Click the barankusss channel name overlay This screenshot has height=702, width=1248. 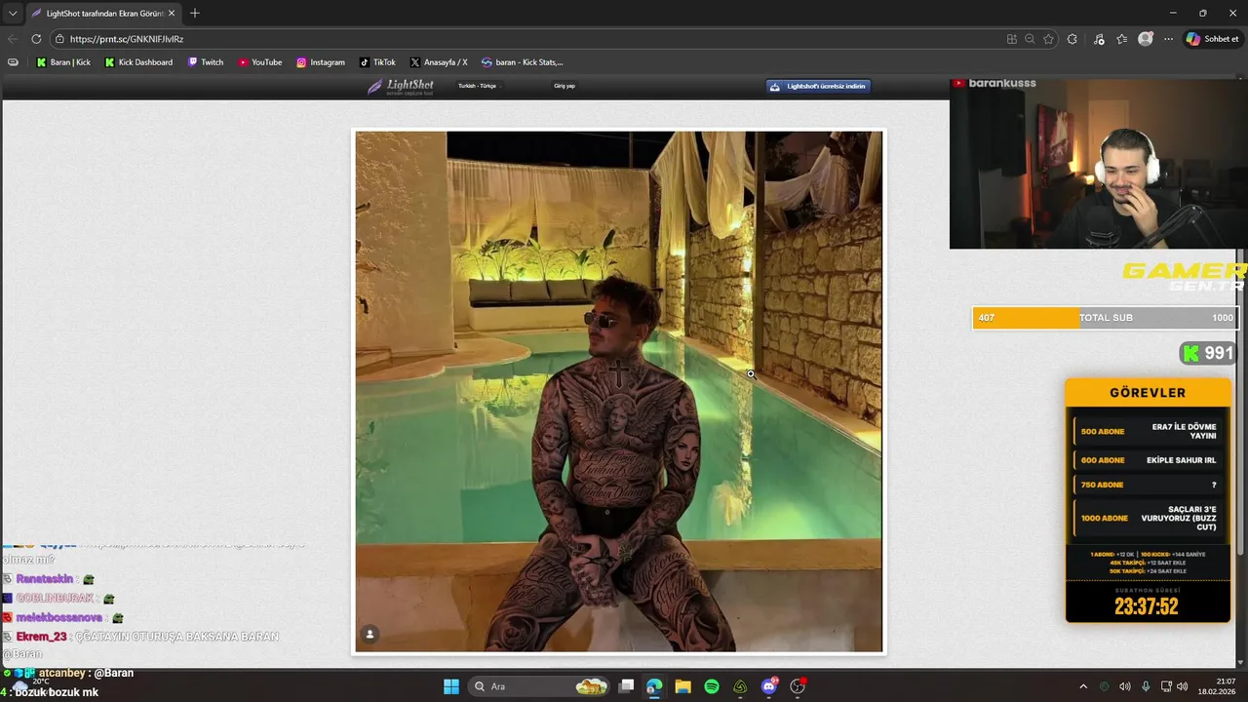coord(1002,83)
